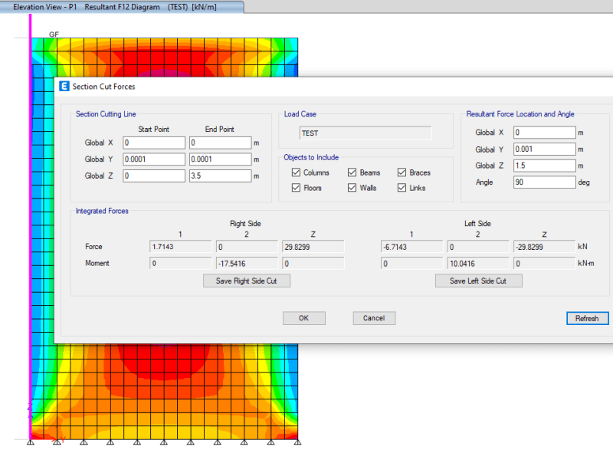Edit the End Point Global Y field
Screen dimensions: 613x476
point(220,159)
